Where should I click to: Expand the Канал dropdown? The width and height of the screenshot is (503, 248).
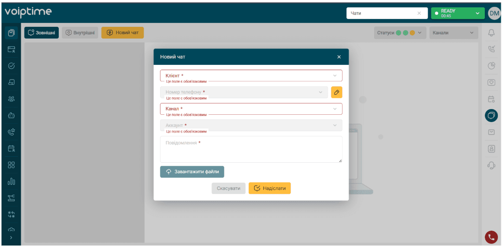pyautogui.click(x=251, y=109)
